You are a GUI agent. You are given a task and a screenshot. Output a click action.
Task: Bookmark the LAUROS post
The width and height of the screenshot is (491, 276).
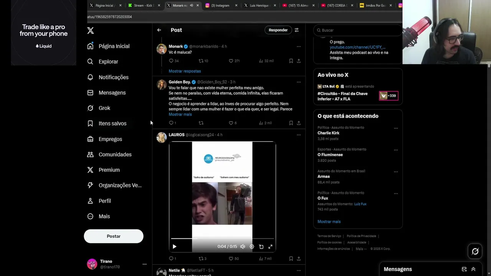[291, 258]
